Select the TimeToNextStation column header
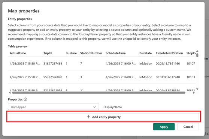Image resolution: width=209 pixels, height=139 pixels. click(x=169, y=53)
